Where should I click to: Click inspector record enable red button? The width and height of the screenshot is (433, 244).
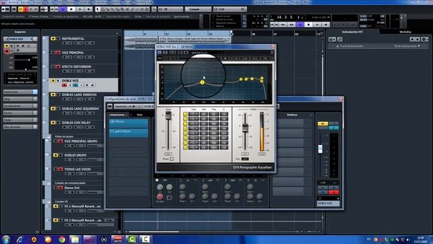(7, 51)
